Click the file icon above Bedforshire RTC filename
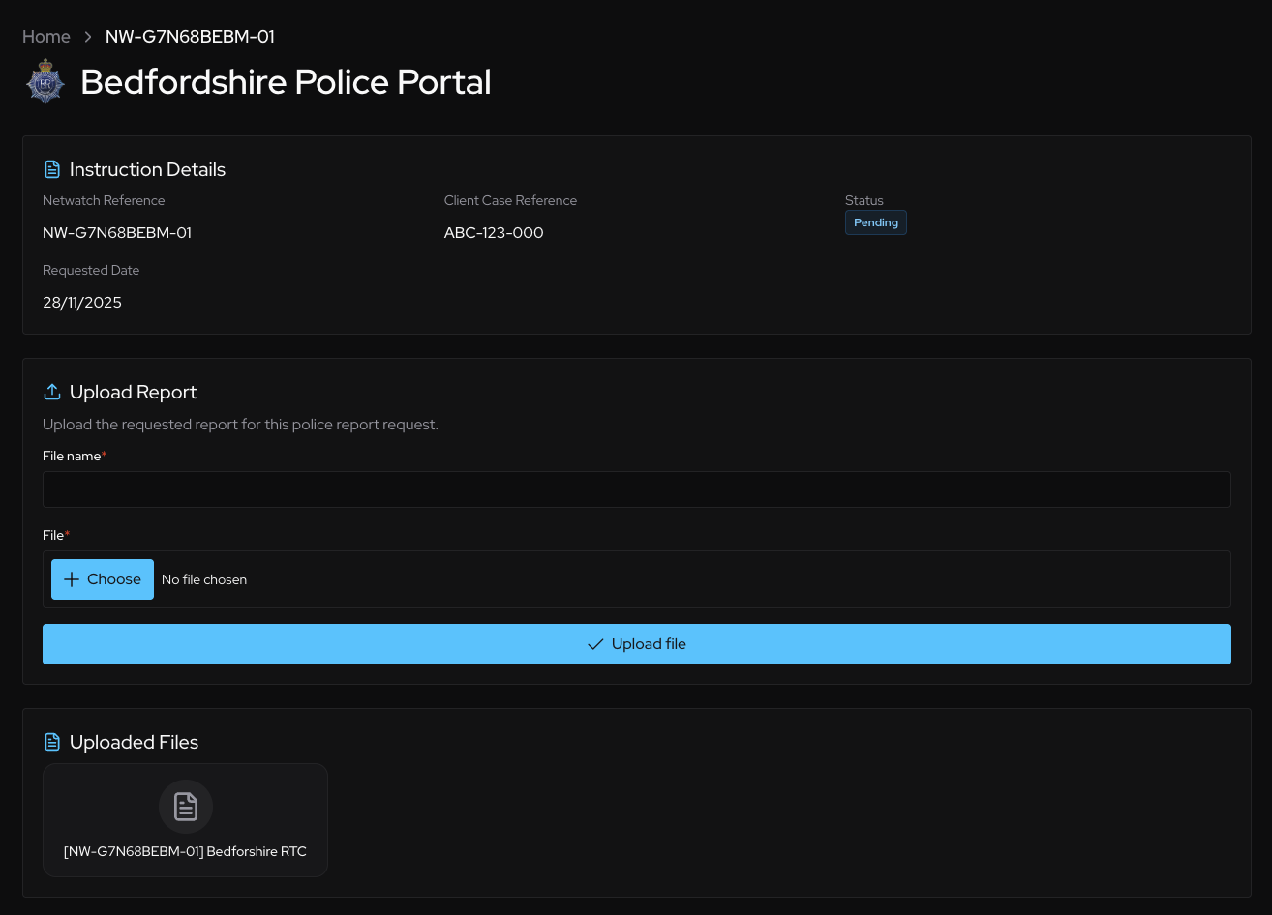Image resolution: width=1272 pixels, height=915 pixels. [185, 806]
